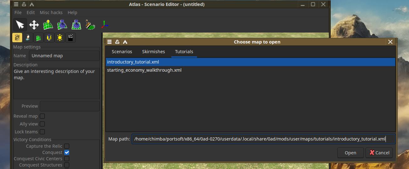
Task: Select the paint terrain brush tool
Action: coord(91,25)
